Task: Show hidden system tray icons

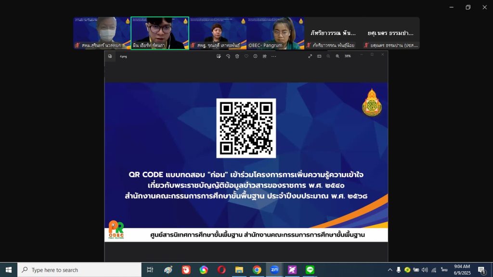Action: [x=390, y=270]
